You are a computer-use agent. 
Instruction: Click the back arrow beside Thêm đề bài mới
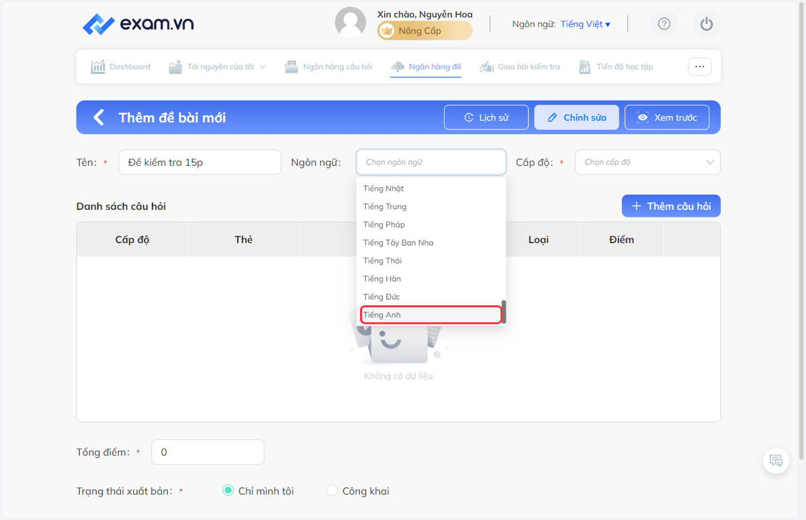[x=99, y=117]
